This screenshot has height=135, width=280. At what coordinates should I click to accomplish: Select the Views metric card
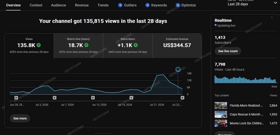(29, 46)
